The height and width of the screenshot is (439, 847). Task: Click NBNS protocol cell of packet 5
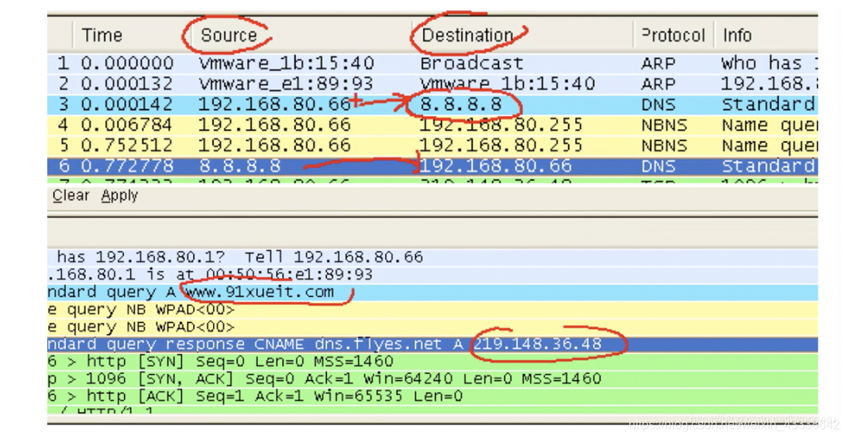tap(664, 146)
